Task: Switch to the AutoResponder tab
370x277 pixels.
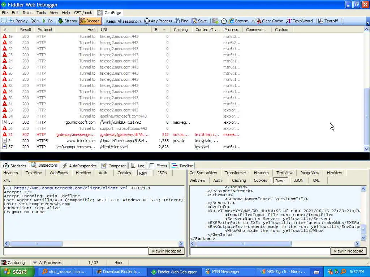Action: pyautogui.click(x=79, y=166)
